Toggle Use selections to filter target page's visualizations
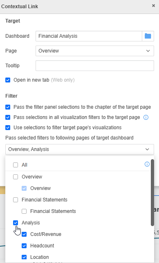 tap(8, 128)
